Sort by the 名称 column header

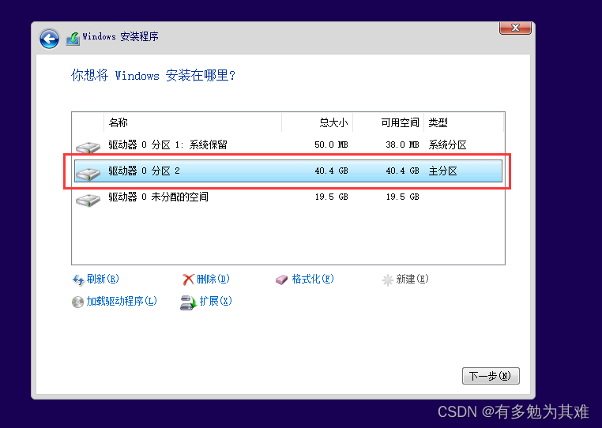193,122
